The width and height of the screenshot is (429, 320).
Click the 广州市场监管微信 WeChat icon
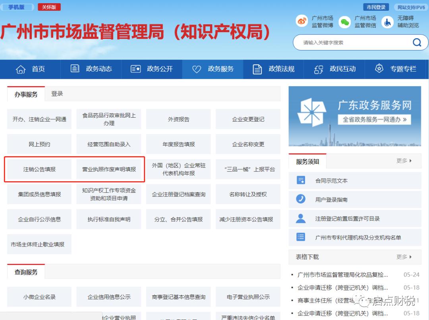pos(344,21)
